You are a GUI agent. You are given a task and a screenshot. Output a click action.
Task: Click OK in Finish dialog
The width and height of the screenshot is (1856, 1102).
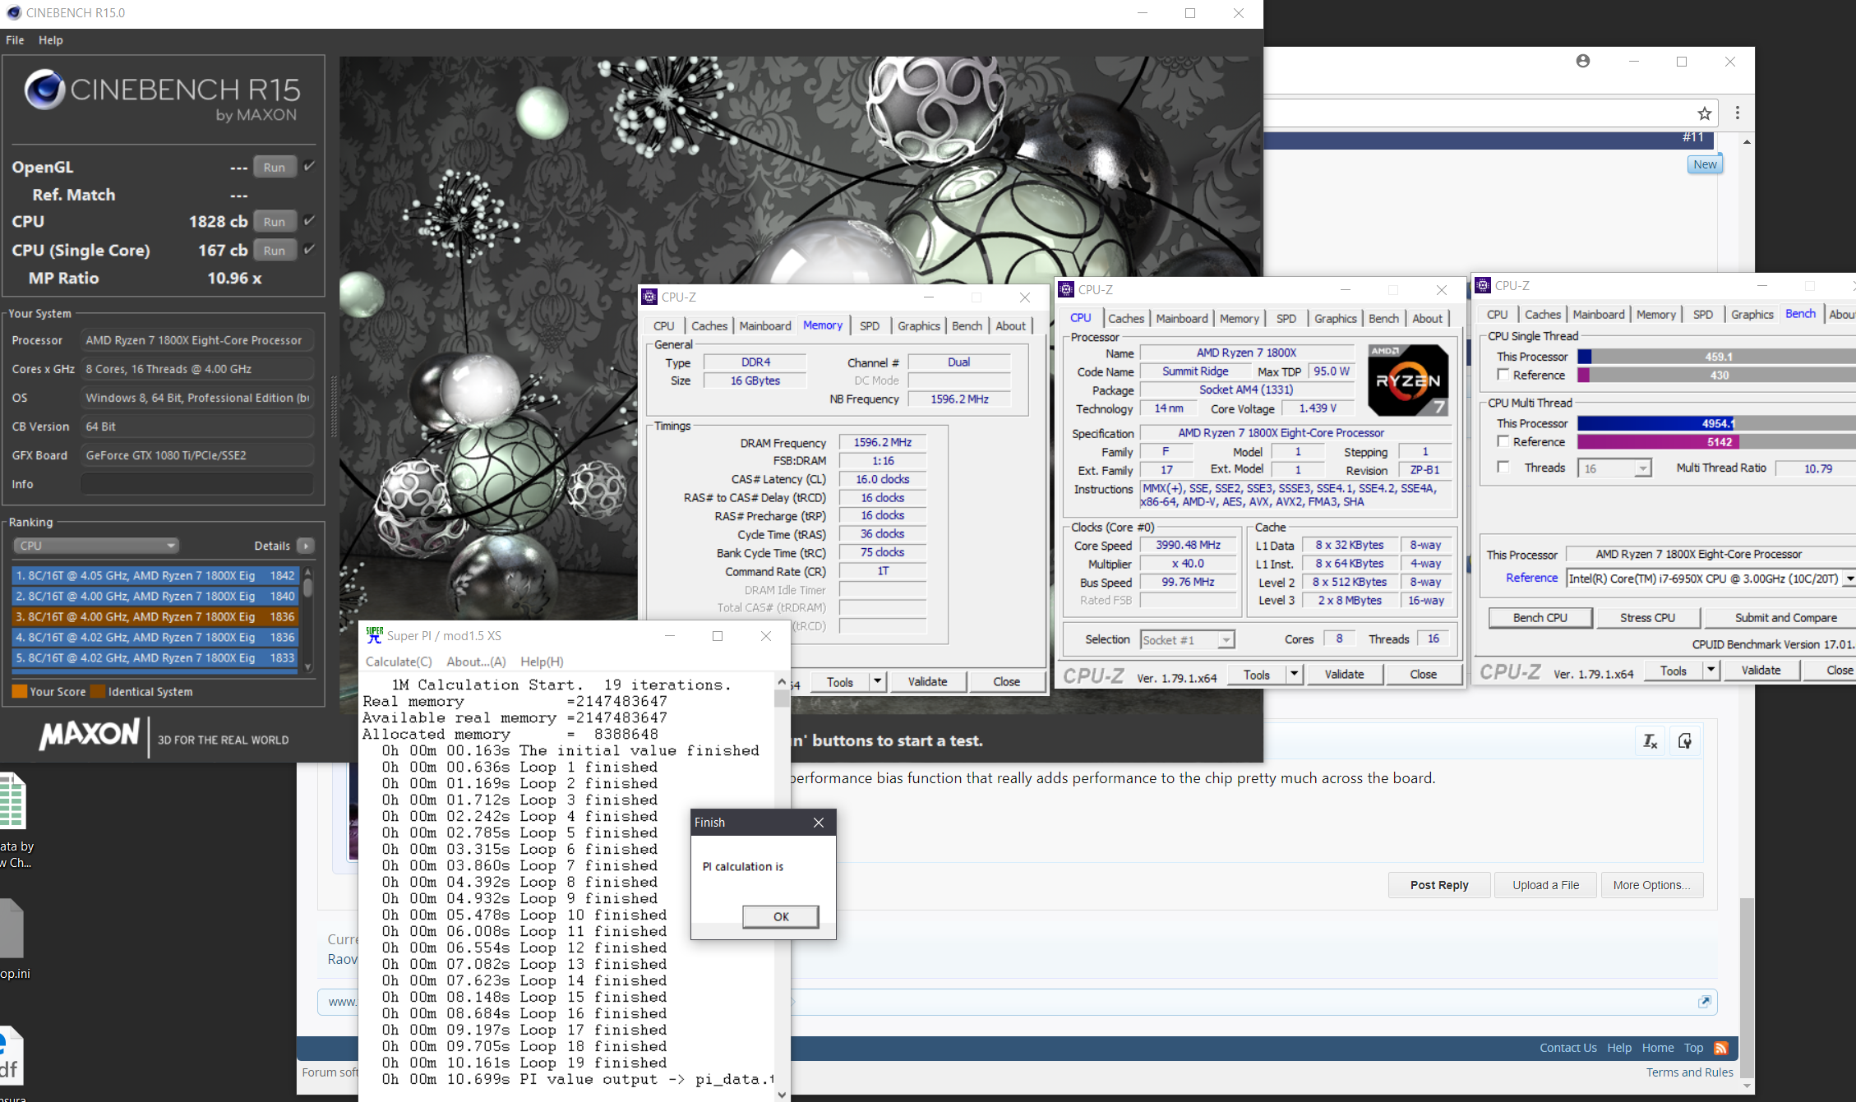pyautogui.click(x=781, y=916)
